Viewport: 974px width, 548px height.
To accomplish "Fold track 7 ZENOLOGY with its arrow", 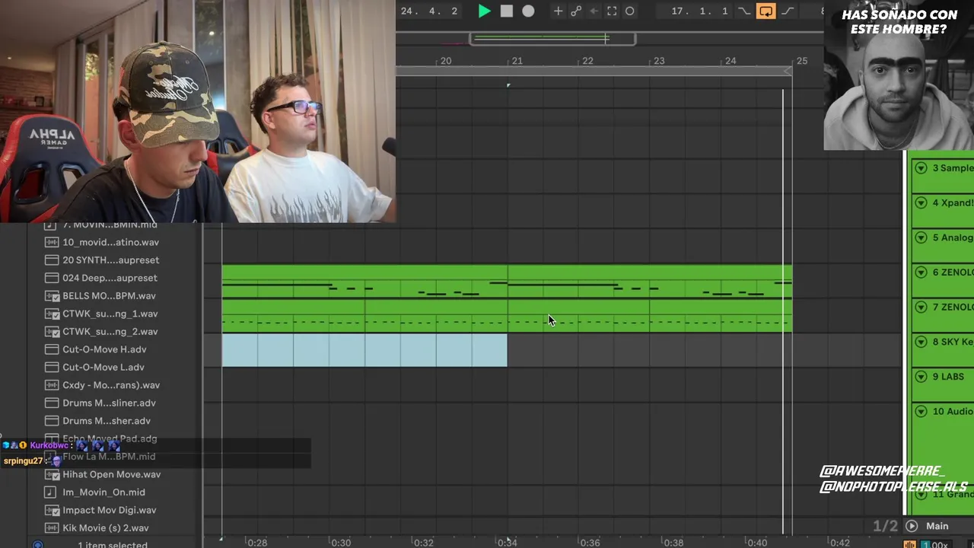I will (921, 307).
